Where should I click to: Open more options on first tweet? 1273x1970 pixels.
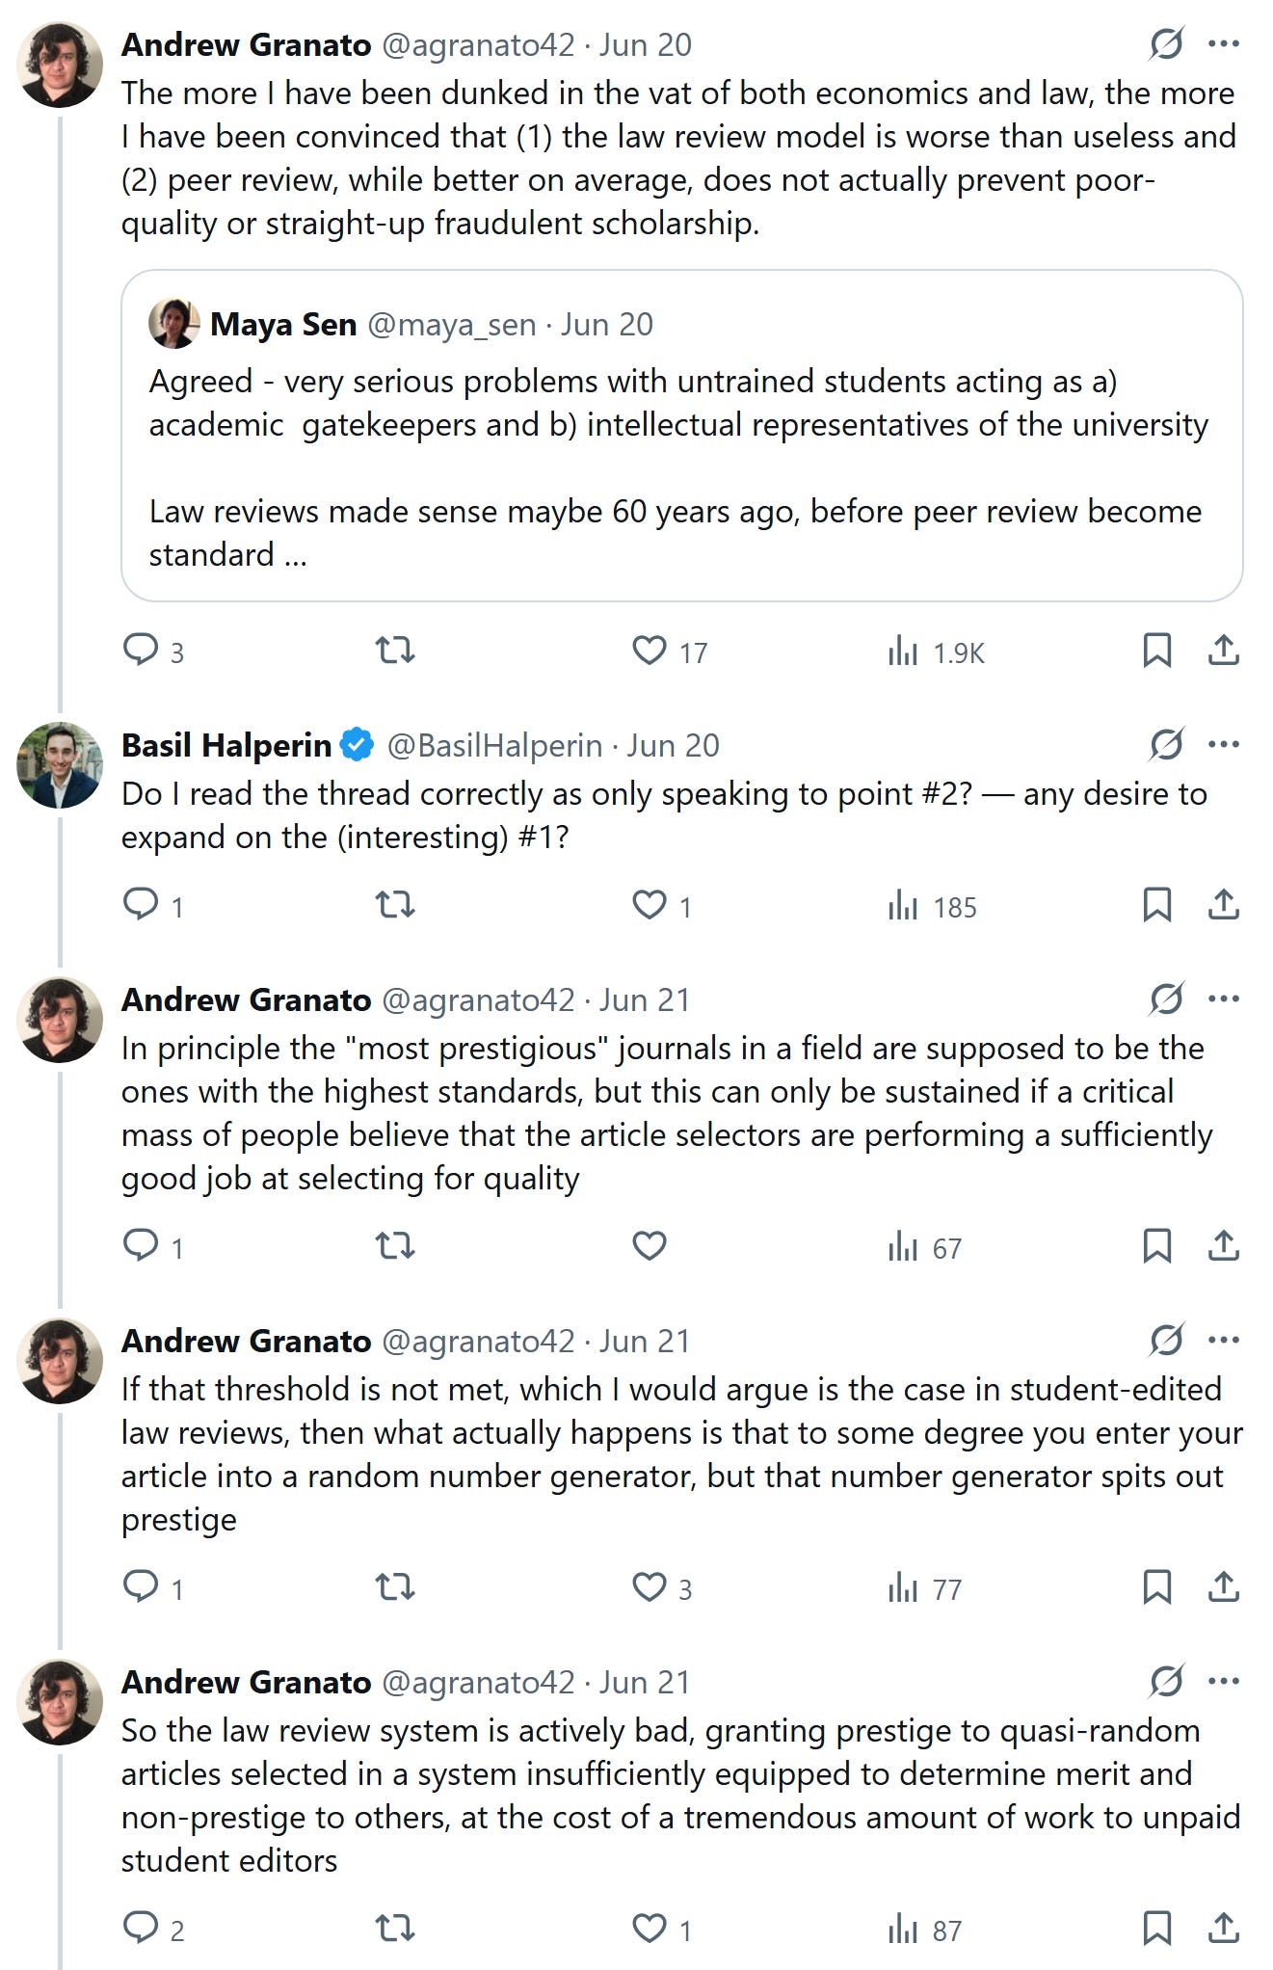pos(1224,43)
